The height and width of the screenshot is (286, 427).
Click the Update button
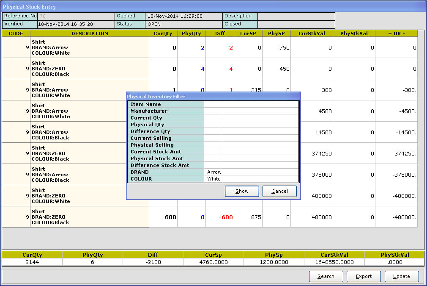pos(401,276)
